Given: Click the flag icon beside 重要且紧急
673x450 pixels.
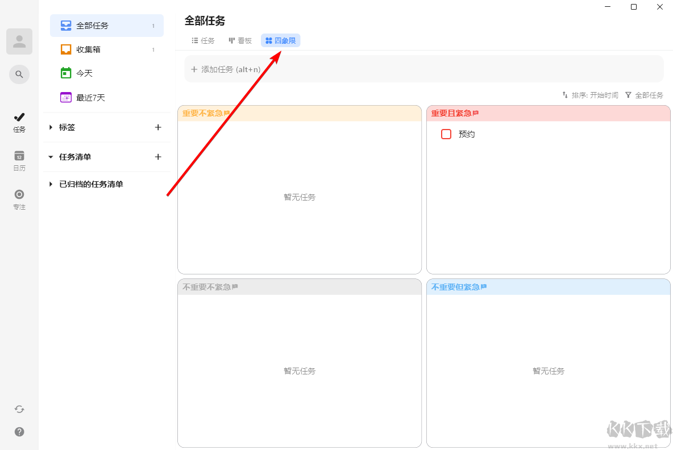Looking at the screenshot, I should point(475,113).
